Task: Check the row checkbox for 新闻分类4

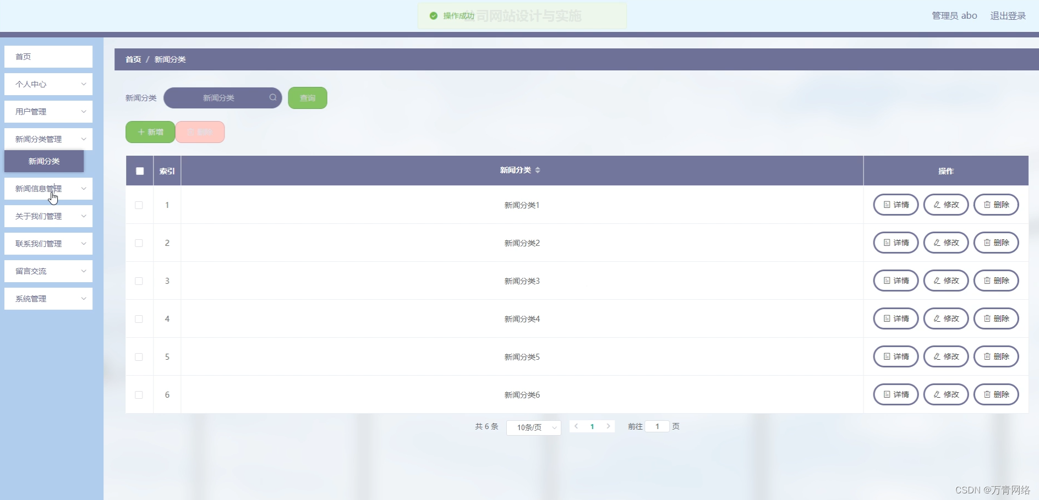Action: click(x=139, y=319)
